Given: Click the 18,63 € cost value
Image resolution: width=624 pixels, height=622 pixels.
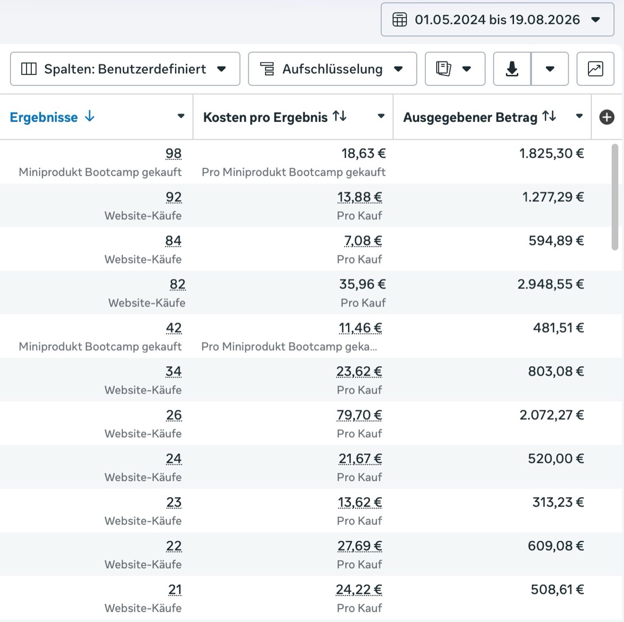Looking at the screenshot, I should point(363,154).
